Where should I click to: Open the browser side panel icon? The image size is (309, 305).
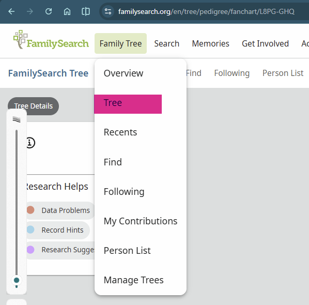86,11
